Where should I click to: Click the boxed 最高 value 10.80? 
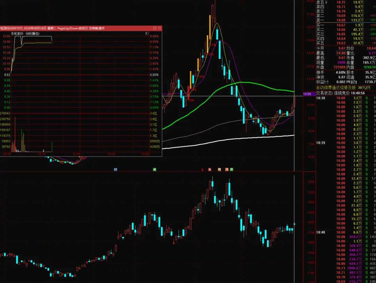tap(341, 53)
